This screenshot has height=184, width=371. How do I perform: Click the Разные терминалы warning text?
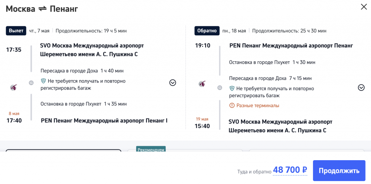(x=258, y=106)
